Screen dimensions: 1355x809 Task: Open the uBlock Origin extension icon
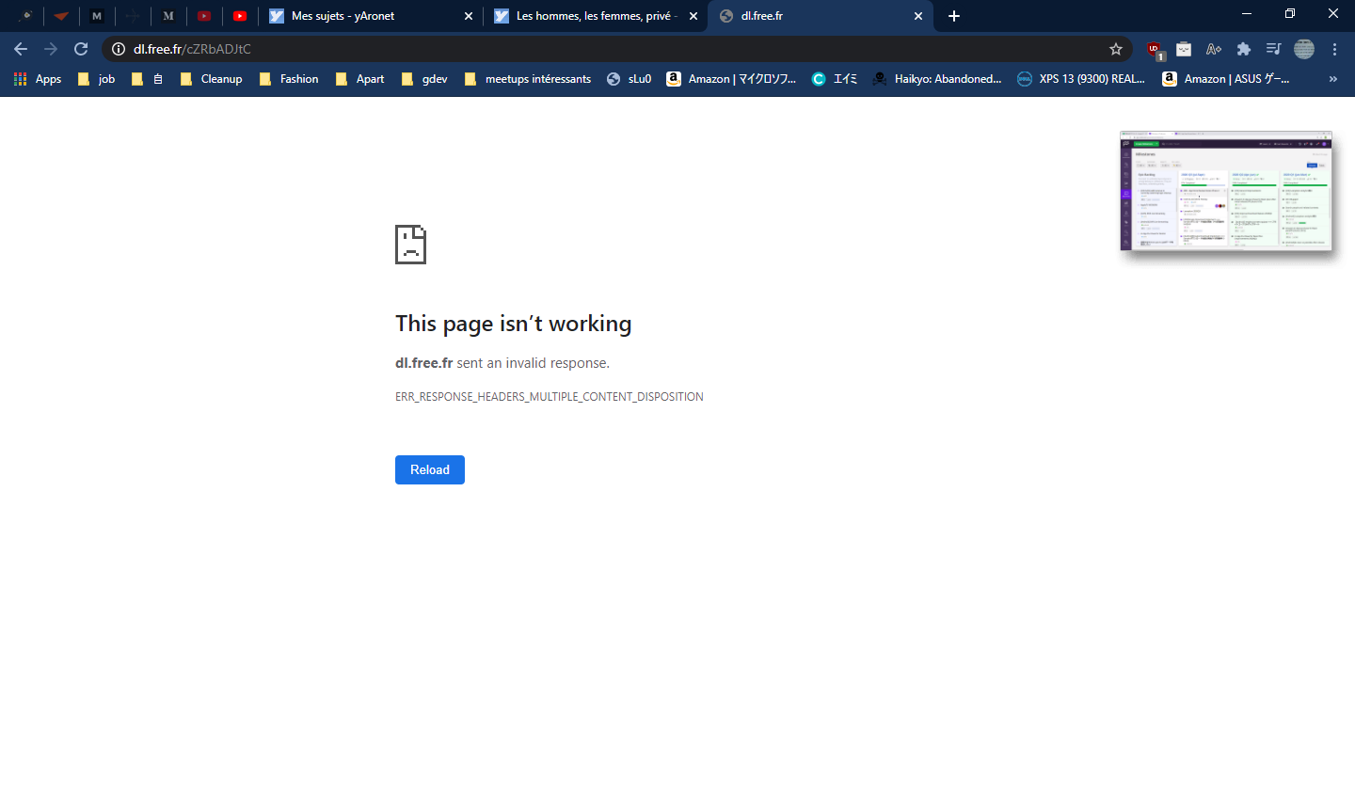pos(1154,49)
